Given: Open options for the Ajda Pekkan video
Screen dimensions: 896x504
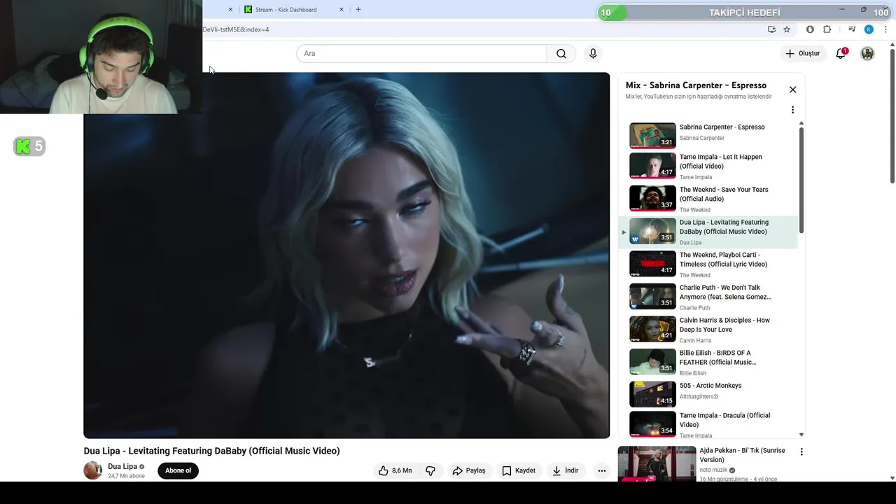Looking at the screenshot, I should tap(801, 452).
